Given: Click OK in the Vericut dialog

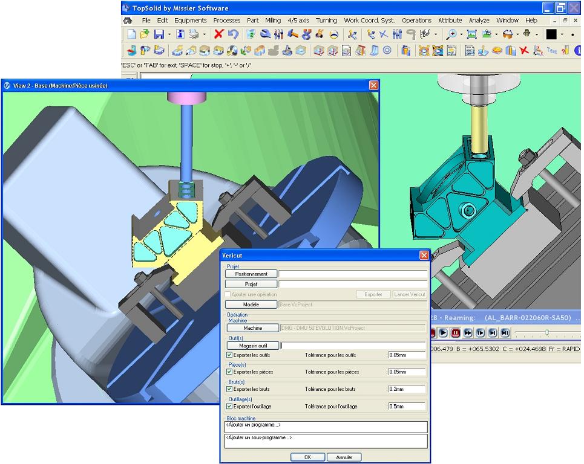Looking at the screenshot, I should point(307,457).
